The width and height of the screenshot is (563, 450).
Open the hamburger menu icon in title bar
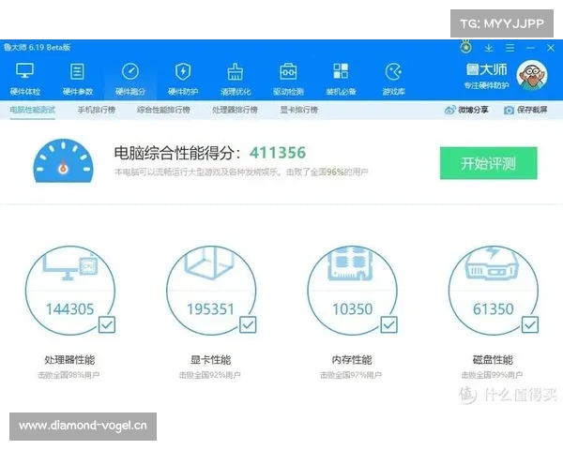tap(510, 48)
